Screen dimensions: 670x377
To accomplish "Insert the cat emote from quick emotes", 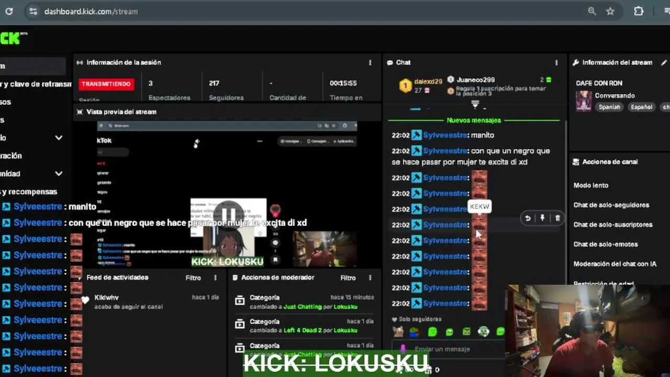I will click(398, 331).
